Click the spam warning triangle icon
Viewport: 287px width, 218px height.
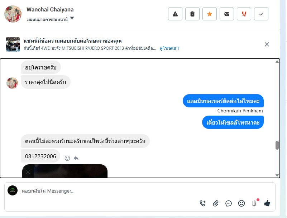pos(175,14)
